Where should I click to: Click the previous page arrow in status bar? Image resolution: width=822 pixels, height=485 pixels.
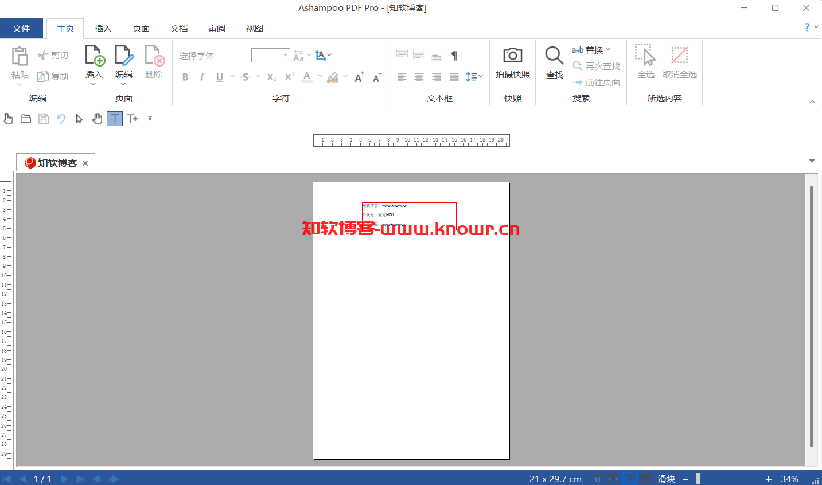pyautogui.click(x=22, y=479)
